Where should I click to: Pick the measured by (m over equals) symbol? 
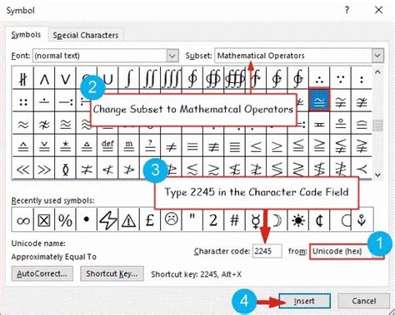coord(129,146)
